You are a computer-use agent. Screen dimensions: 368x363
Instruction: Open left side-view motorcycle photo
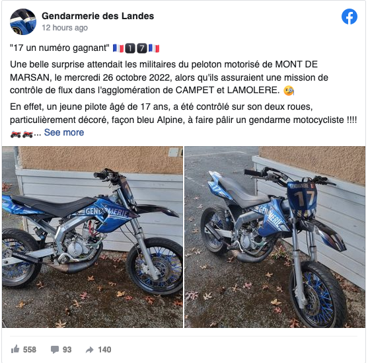click(92, 237)
